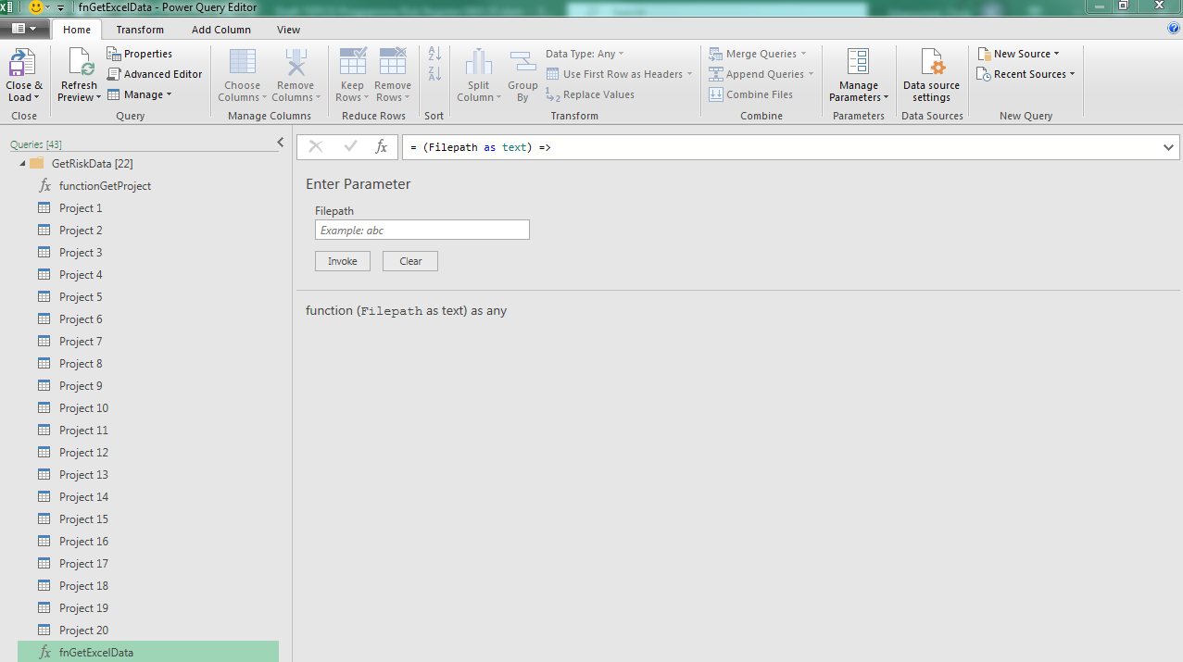Select the Project 5 query

pos(148,297)
